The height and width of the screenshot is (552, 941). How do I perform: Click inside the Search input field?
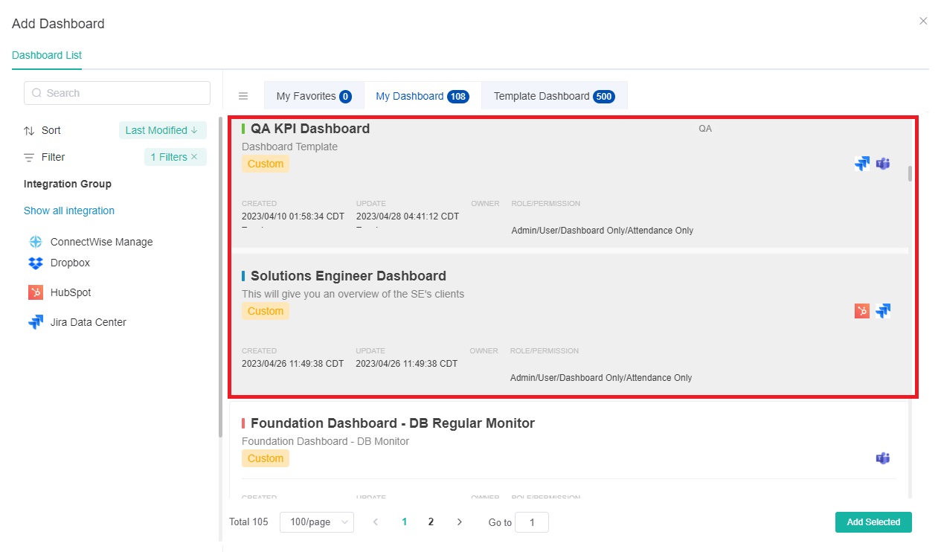[117, 92]
